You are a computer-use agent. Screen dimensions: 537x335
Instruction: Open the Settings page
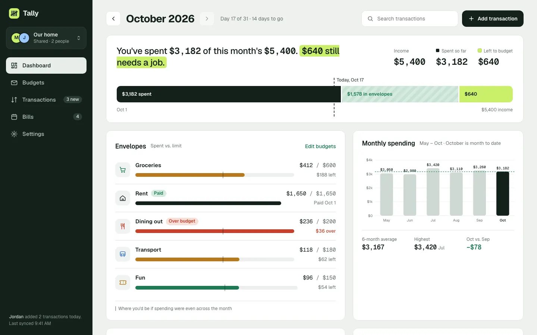point(46,134)
